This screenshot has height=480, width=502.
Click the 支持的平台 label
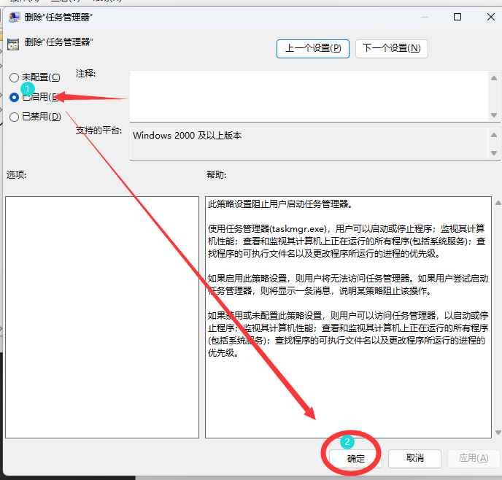[x=99, y=131]
